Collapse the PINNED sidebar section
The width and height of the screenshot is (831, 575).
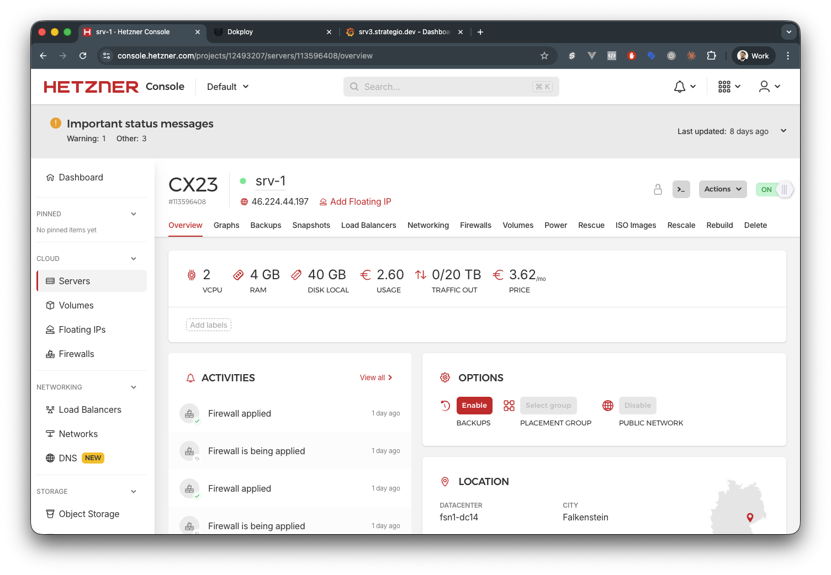(x=134, y=214)
